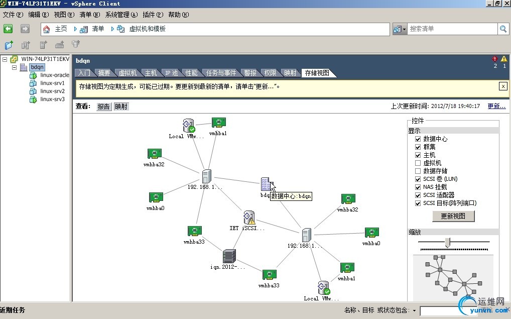Image resolution: width=511 pixels, height=319 pixels.
Task: Open the 帮助 menu
Action: click(x=179, y=15)
